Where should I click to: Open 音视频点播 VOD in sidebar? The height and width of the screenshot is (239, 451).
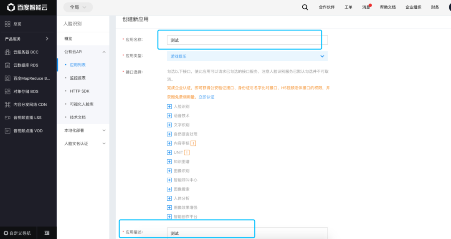tap(28, 131)
